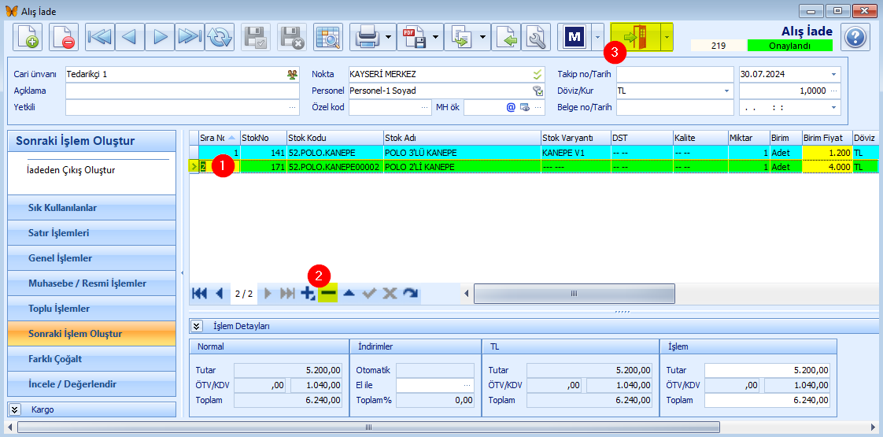Open Genel İşlemler side menu

(92, 258)
